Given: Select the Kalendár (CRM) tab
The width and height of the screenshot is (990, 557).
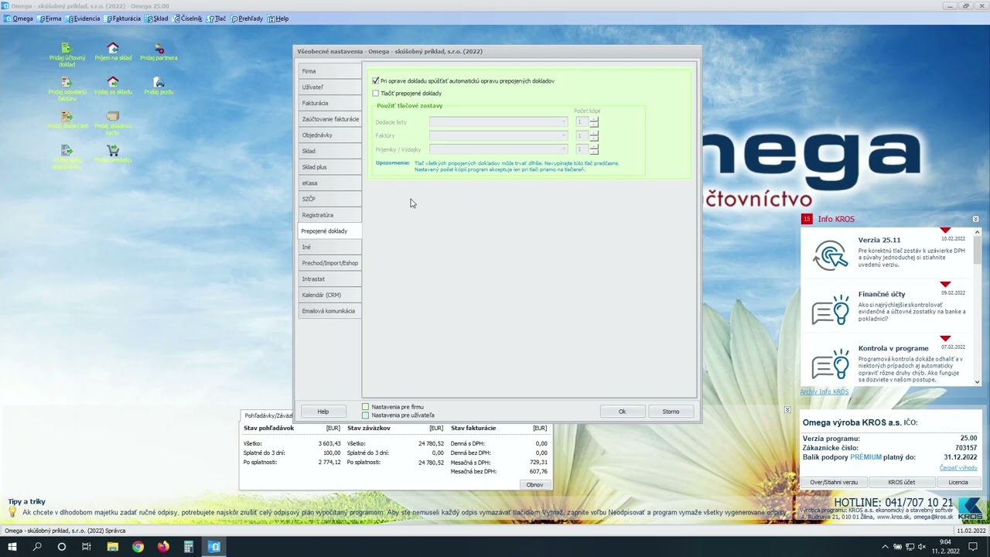Looking at the screenshot, I should pos(329,295).
